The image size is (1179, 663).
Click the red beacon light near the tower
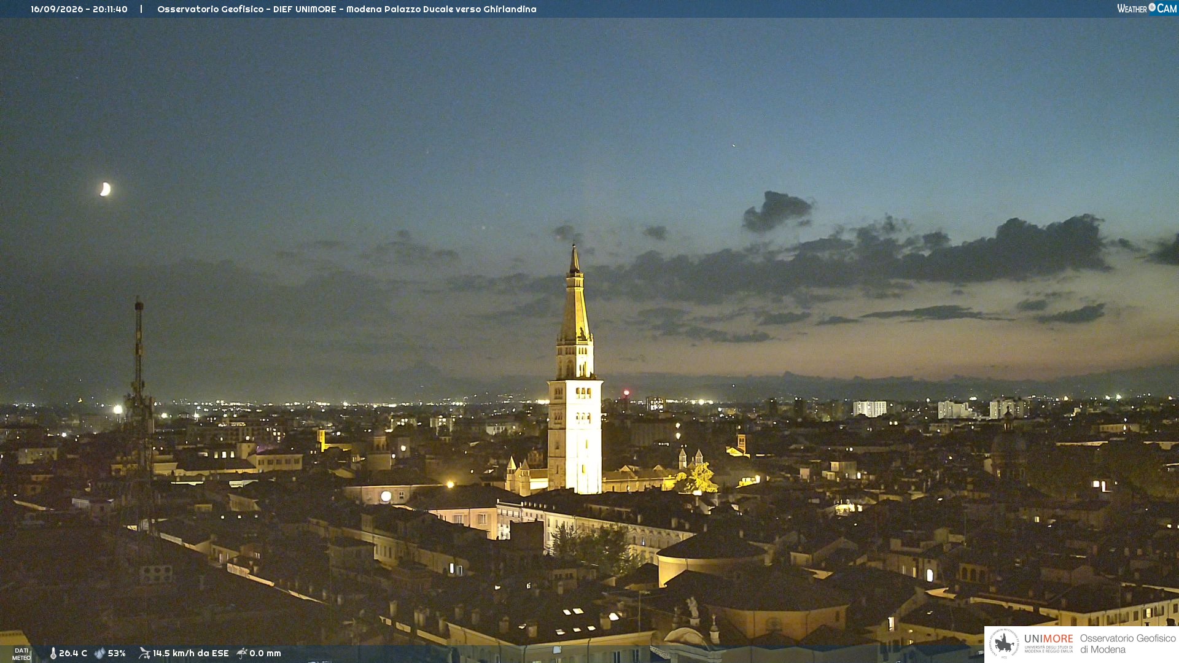(626, 392)
